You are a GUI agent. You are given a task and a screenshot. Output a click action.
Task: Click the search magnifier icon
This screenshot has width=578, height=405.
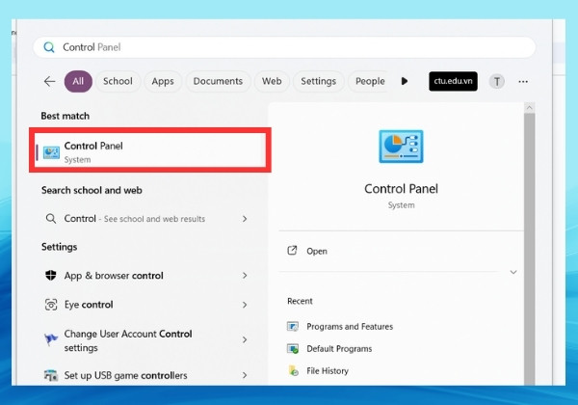click(x=49, y=47)
